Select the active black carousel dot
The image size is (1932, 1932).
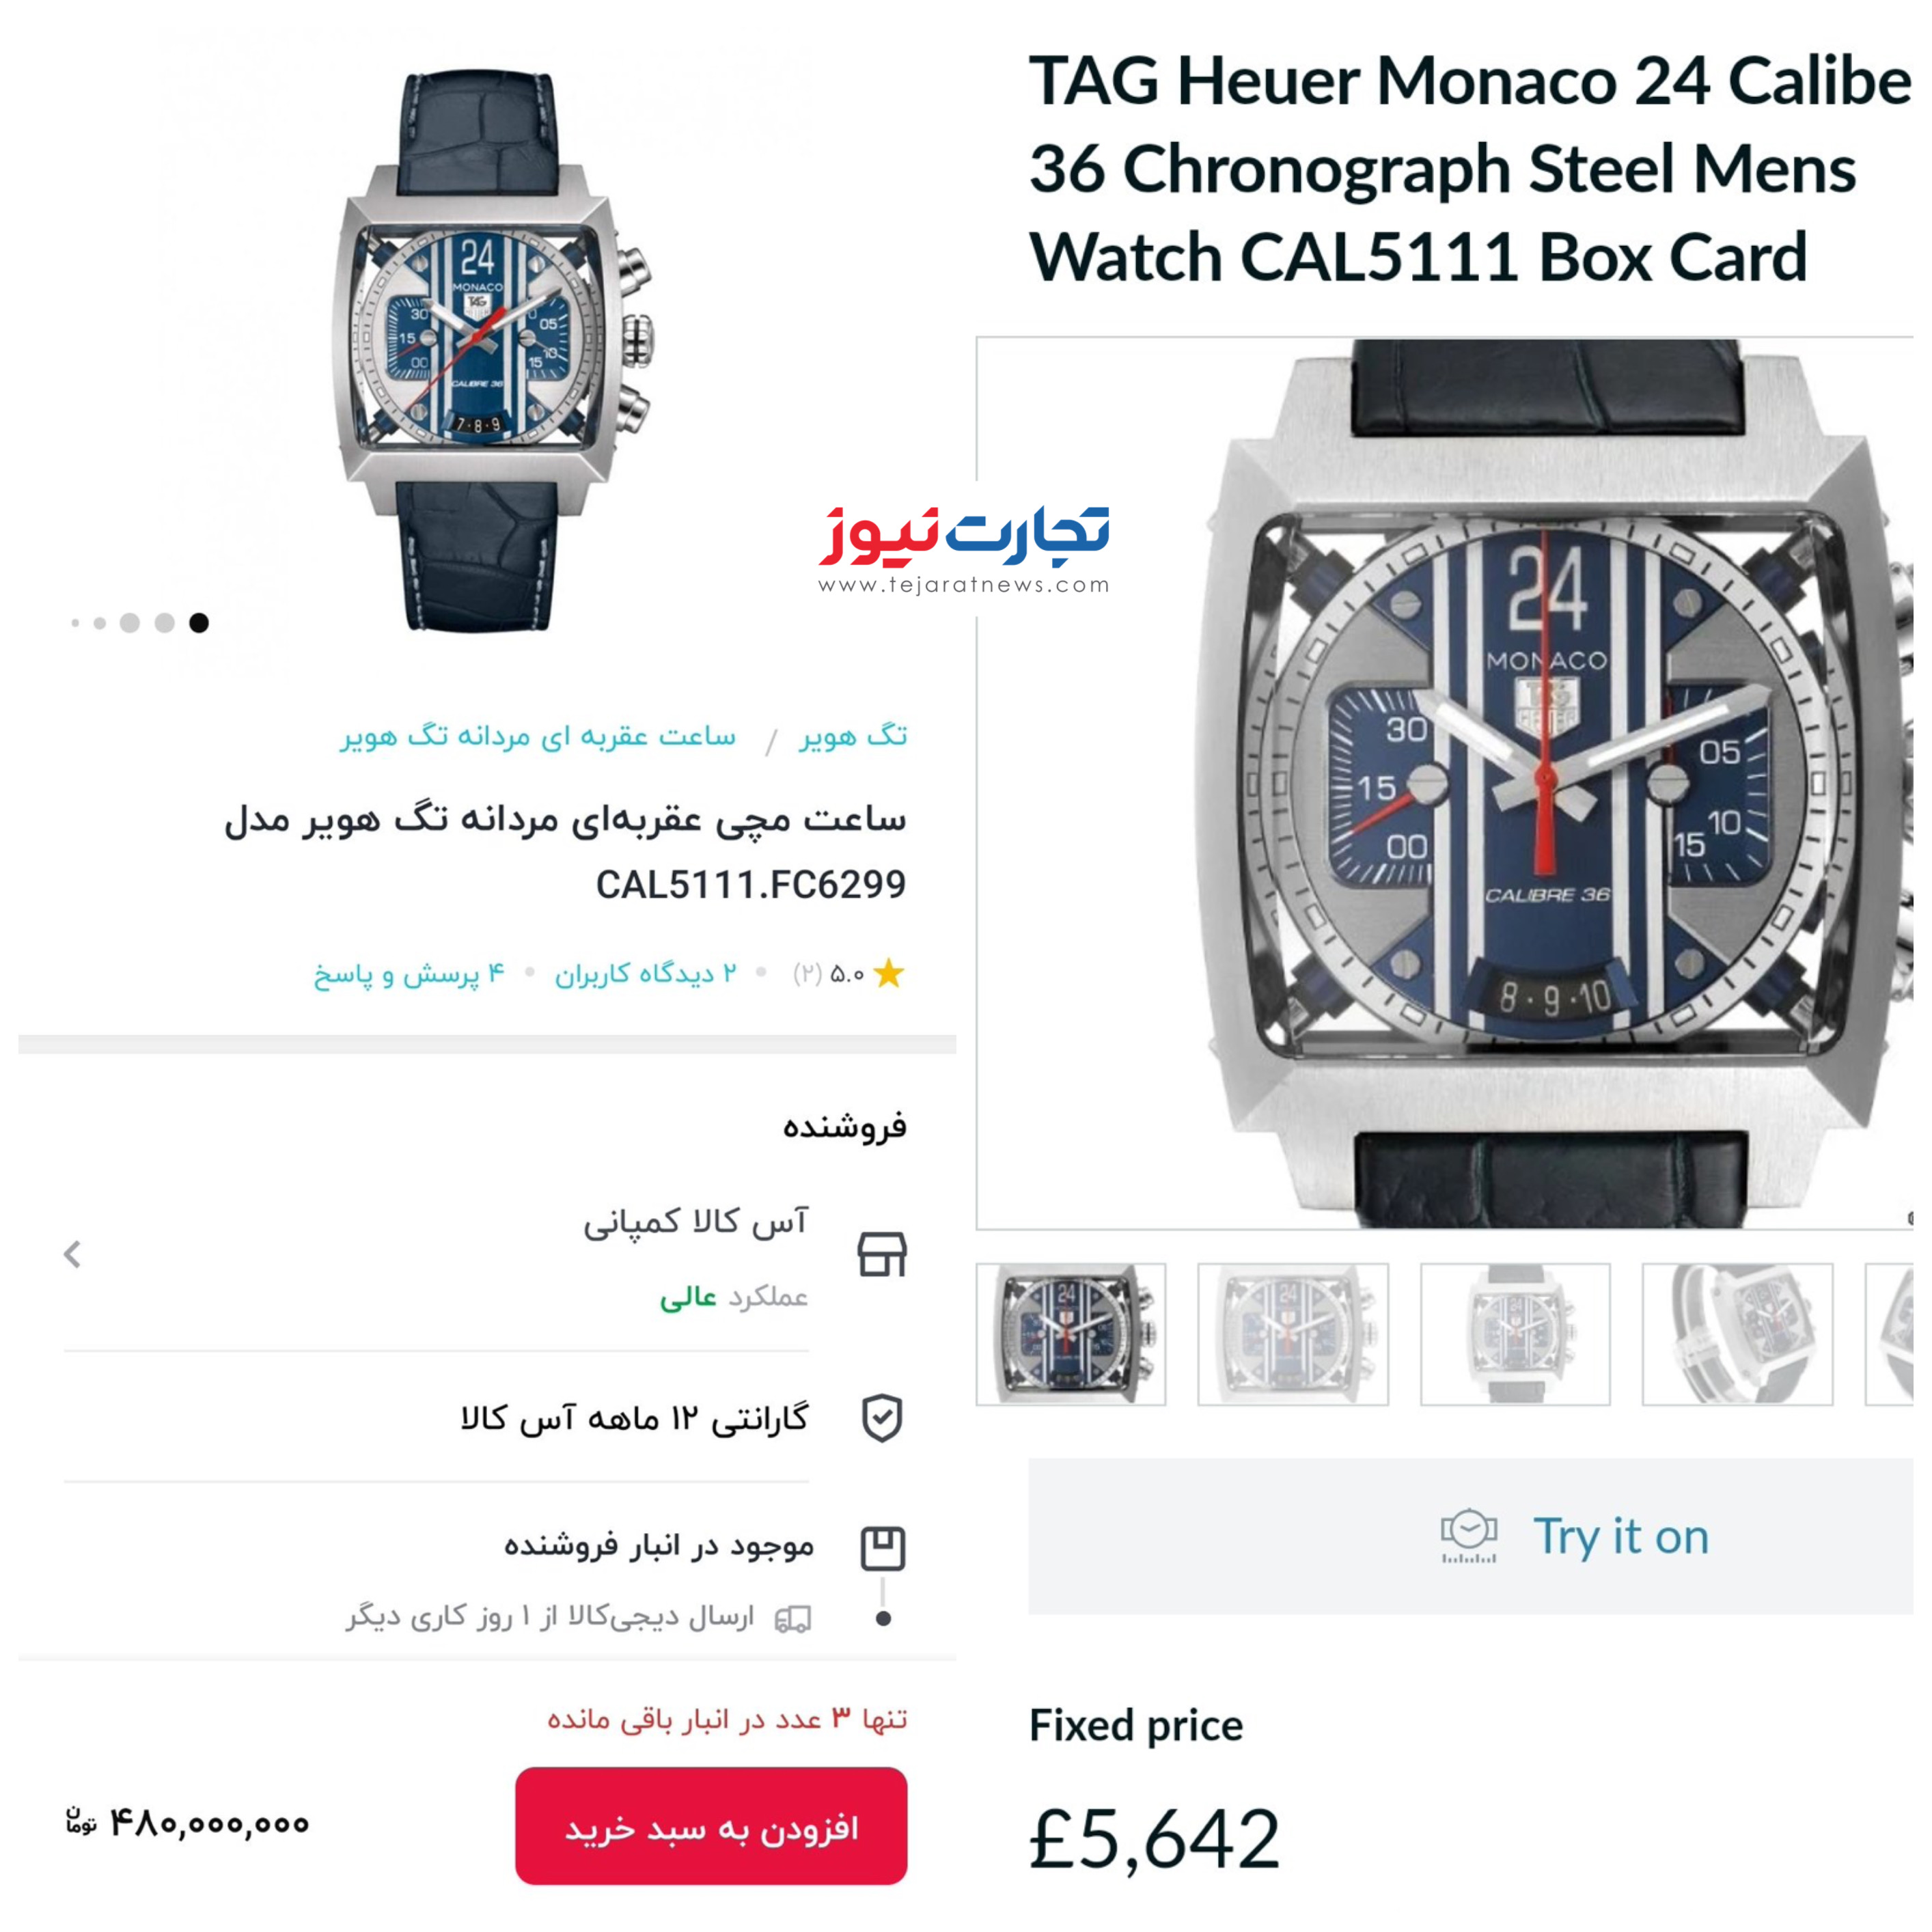pyautogui.click(x=199, y=623)
